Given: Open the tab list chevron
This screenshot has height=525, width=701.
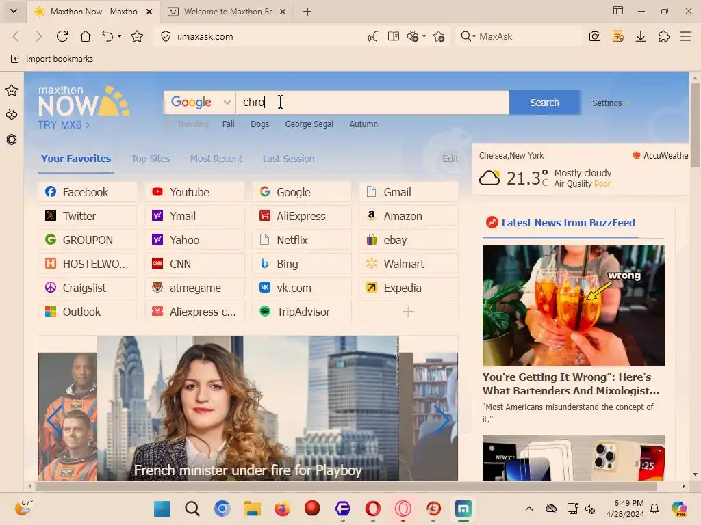Looking at the screenshot, I should tap(14, 11).
